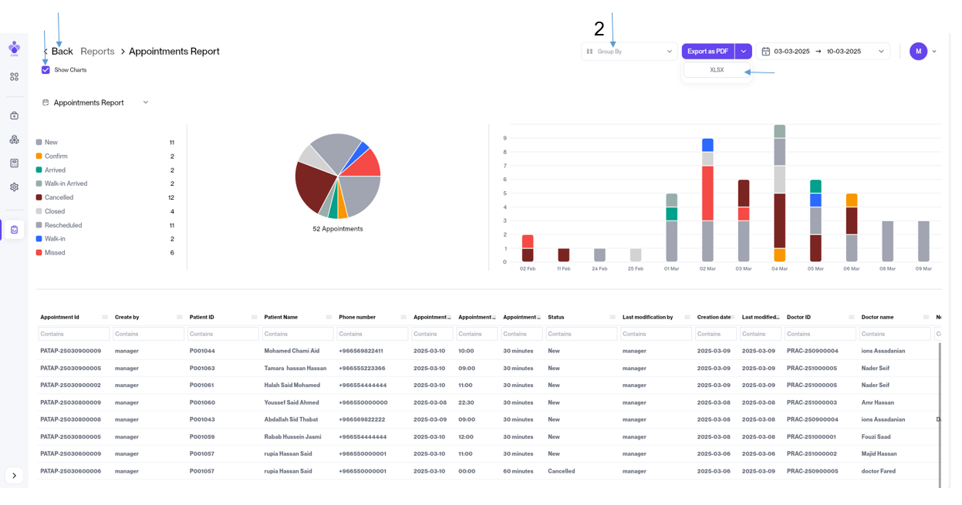Open the stacked cubes sidebar icon
The width and height of the screenshot is (962, 505).
pyautogui.click(x=14, y=140)
